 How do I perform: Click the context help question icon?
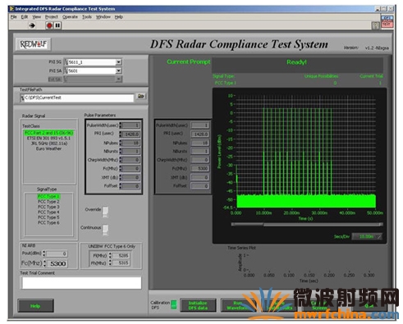tap(375, 25)
